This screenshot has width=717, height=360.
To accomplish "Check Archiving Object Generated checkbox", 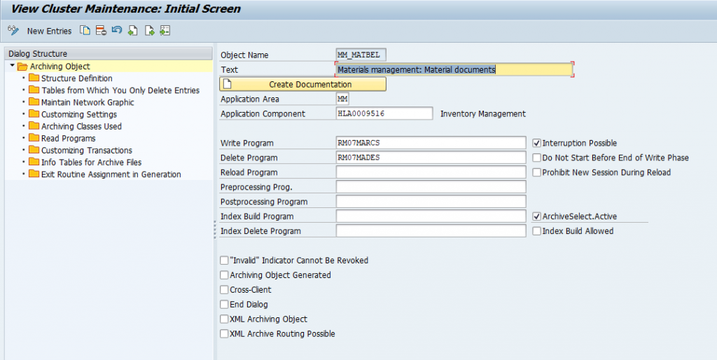I will [224, 275].
